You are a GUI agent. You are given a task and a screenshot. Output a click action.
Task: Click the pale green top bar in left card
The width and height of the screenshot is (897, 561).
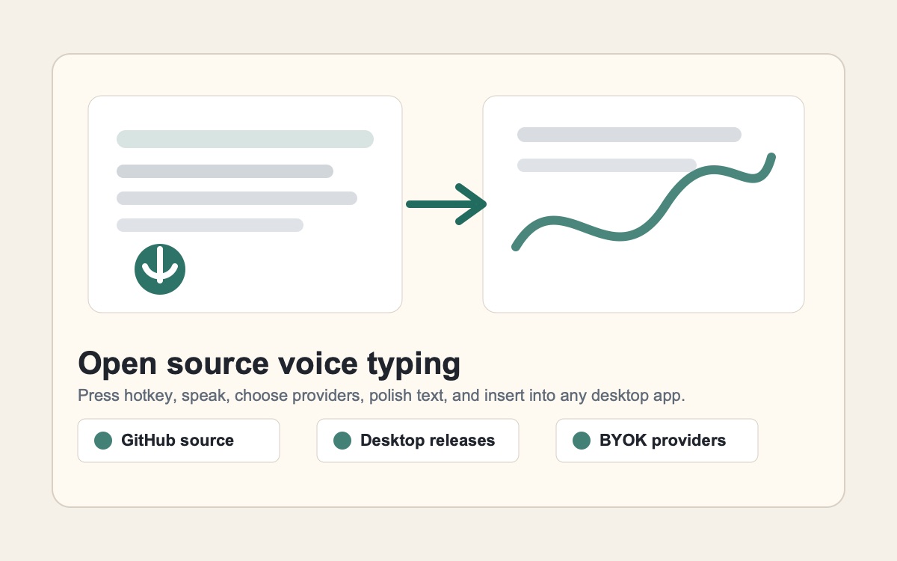[x=245, y=139]
